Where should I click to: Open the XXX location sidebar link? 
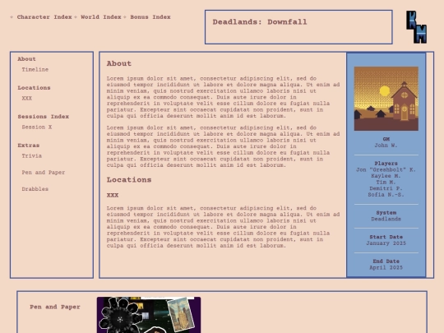(27, 99)
